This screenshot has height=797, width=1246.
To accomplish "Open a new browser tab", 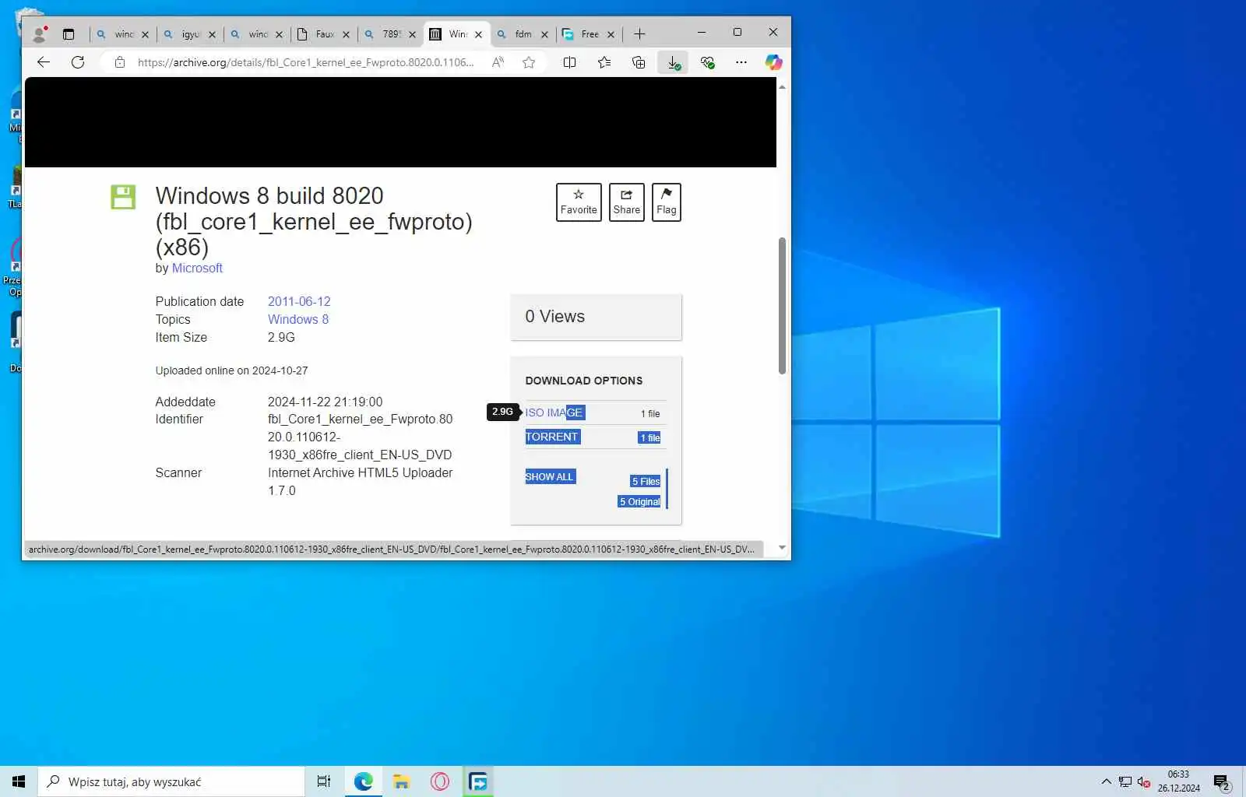I will coord(639,33).
